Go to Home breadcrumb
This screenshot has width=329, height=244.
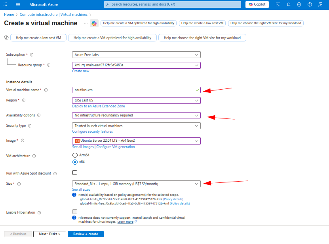point(9,15)
